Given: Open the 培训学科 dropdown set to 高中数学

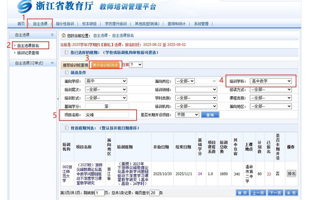Looking at the screenshot, I should pos(271,81).
